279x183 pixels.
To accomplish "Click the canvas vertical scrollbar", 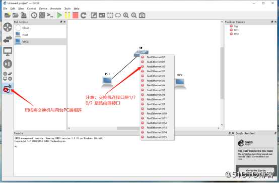I will [222, 73].
